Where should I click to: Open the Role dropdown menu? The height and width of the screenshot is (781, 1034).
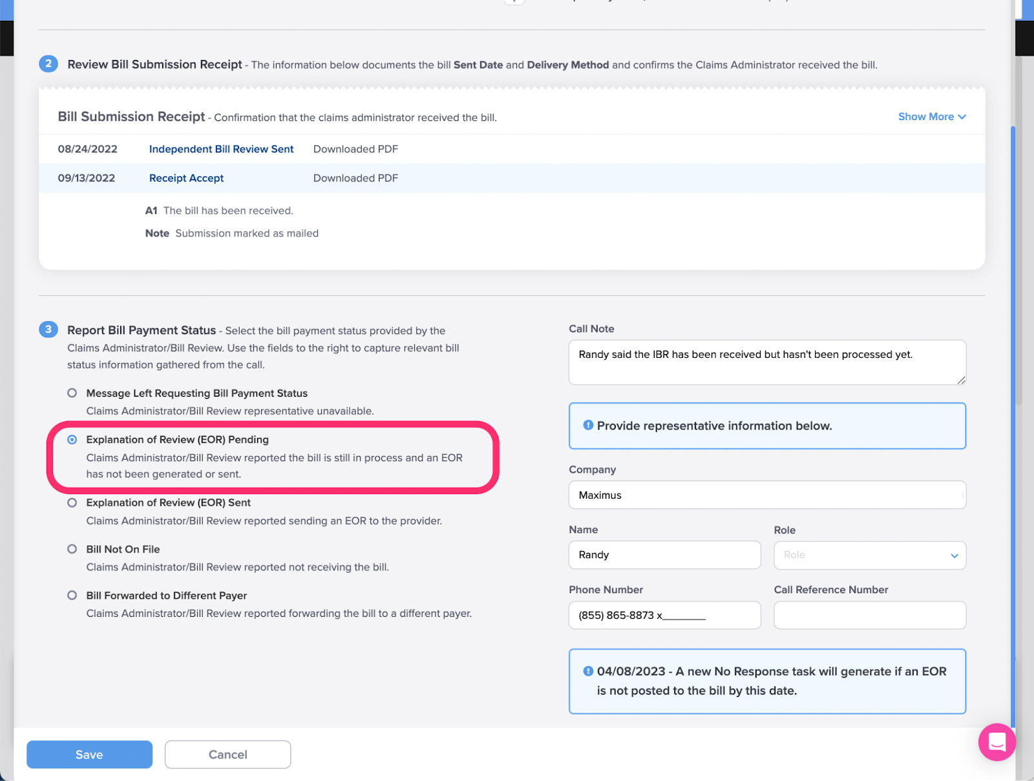pos(869,555)
